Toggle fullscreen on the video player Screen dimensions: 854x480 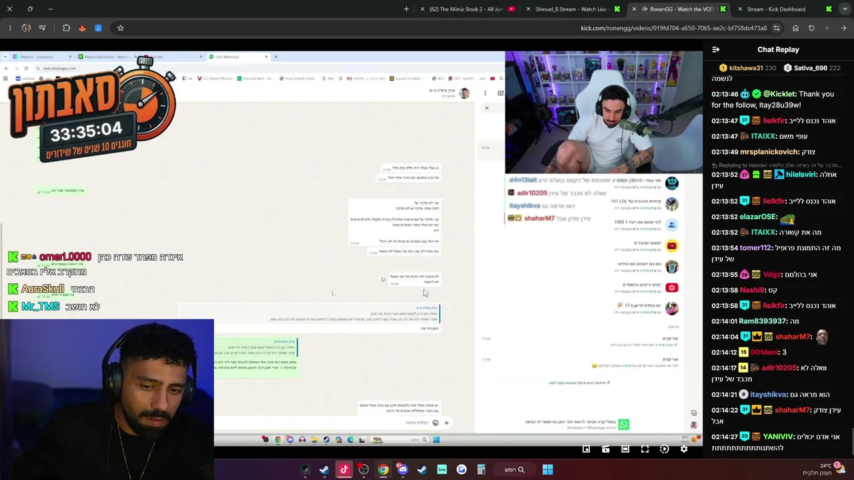(645, 449)
